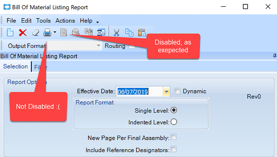
Task: Enable Include Reference Designators checkbox
Action: (173, 149)
